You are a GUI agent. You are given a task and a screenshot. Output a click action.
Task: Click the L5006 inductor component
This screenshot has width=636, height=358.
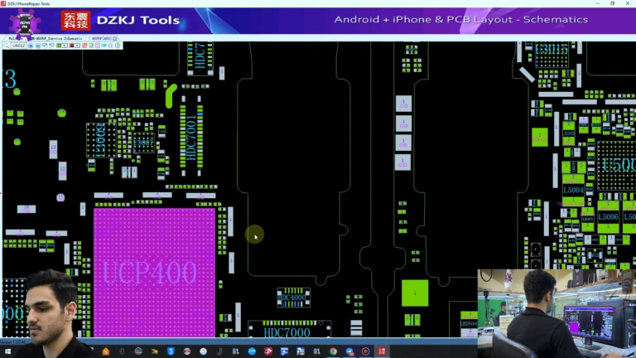pyautogui.click(x=608, y=215)
